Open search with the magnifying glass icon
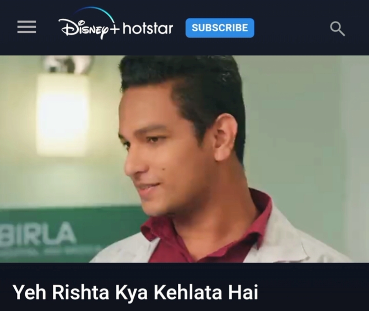 coord(337,29)
